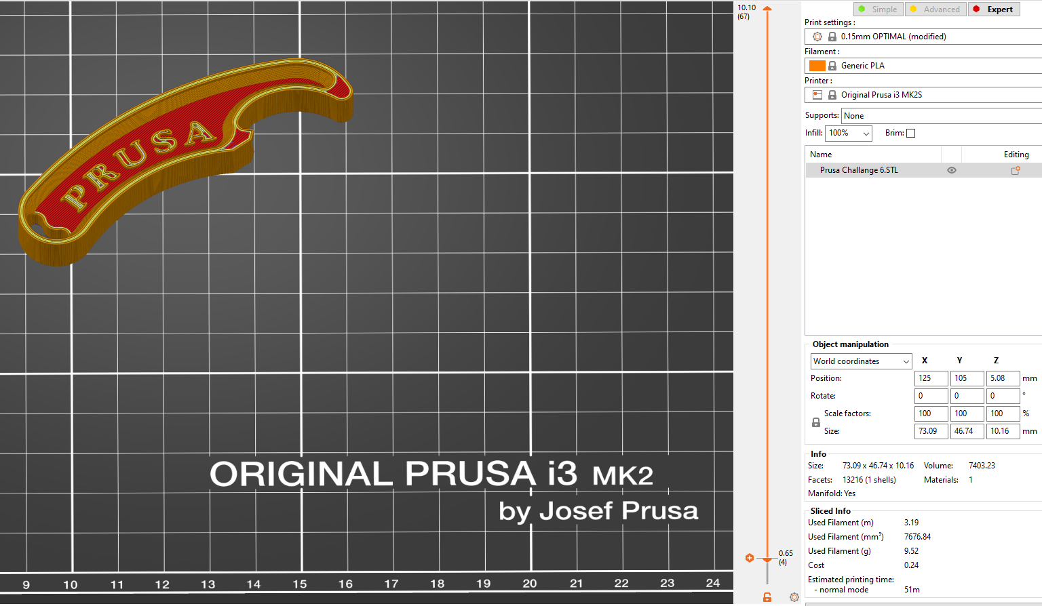1042x606 pixels.
Task: Click the print settings cog icon
Action: (817, 37)
